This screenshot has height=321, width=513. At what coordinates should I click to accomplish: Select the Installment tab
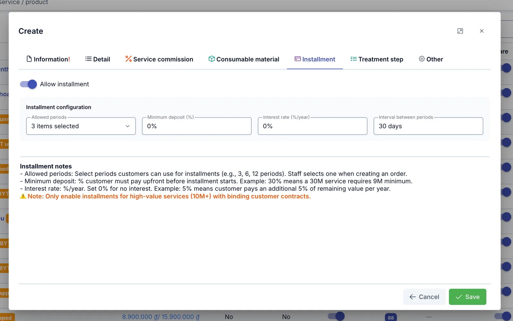point(315,59)
